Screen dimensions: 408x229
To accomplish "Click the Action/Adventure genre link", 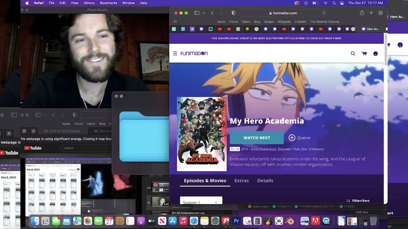I will (263, 149).
